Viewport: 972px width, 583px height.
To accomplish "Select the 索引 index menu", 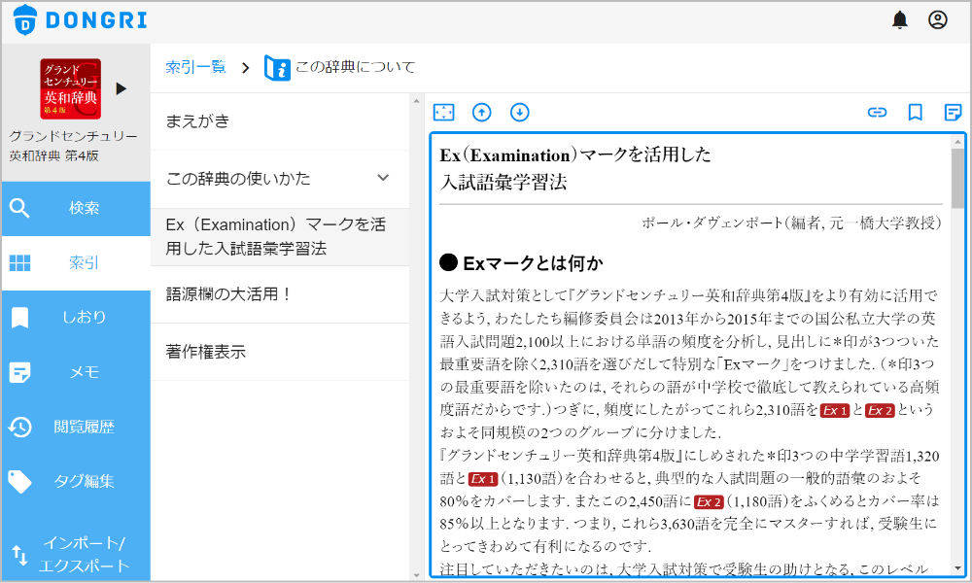I will pos(76,262).
